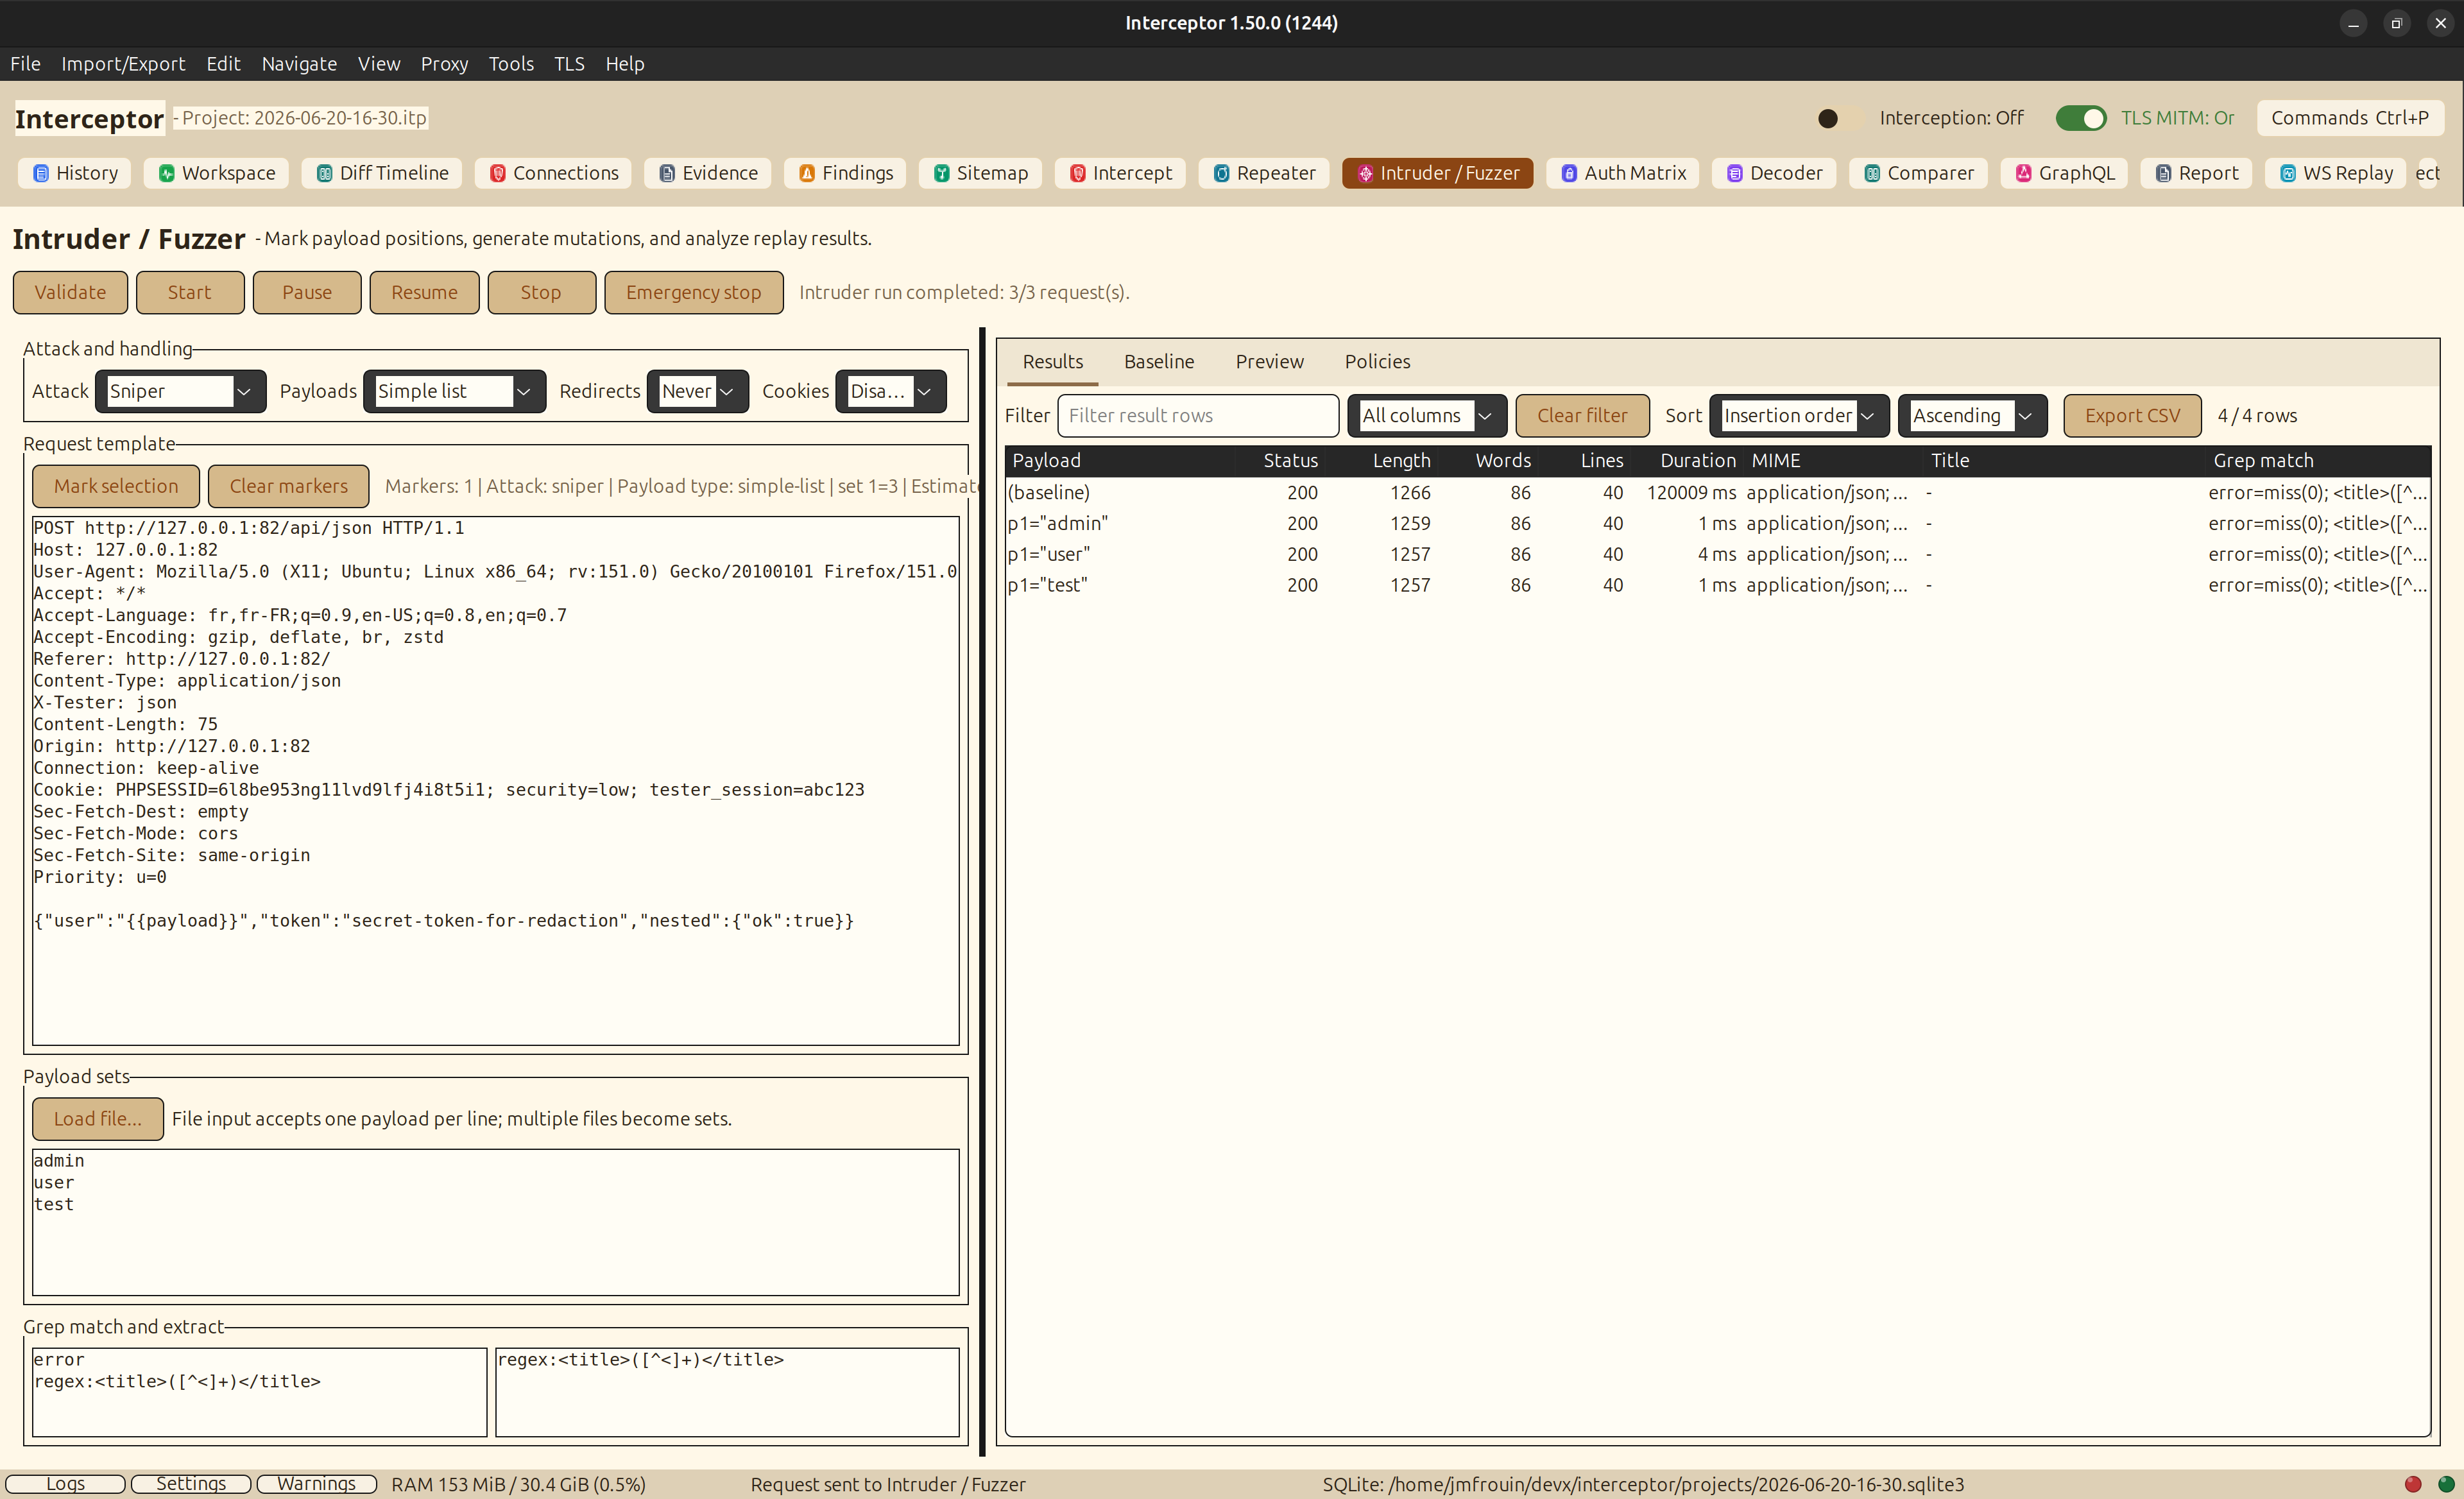The height and width of the screenshot is (1499, 2464).
Task: Click the Emergency stop button
Action: pos(694,292)
